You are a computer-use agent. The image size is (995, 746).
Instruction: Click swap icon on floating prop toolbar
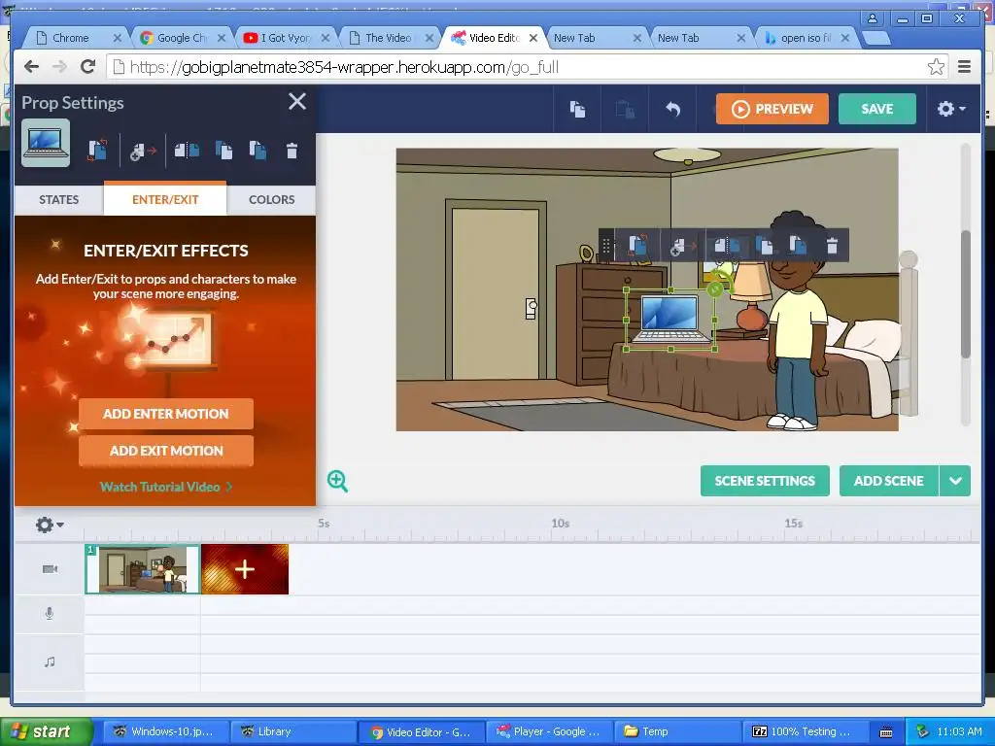click(x=637, y=245)
